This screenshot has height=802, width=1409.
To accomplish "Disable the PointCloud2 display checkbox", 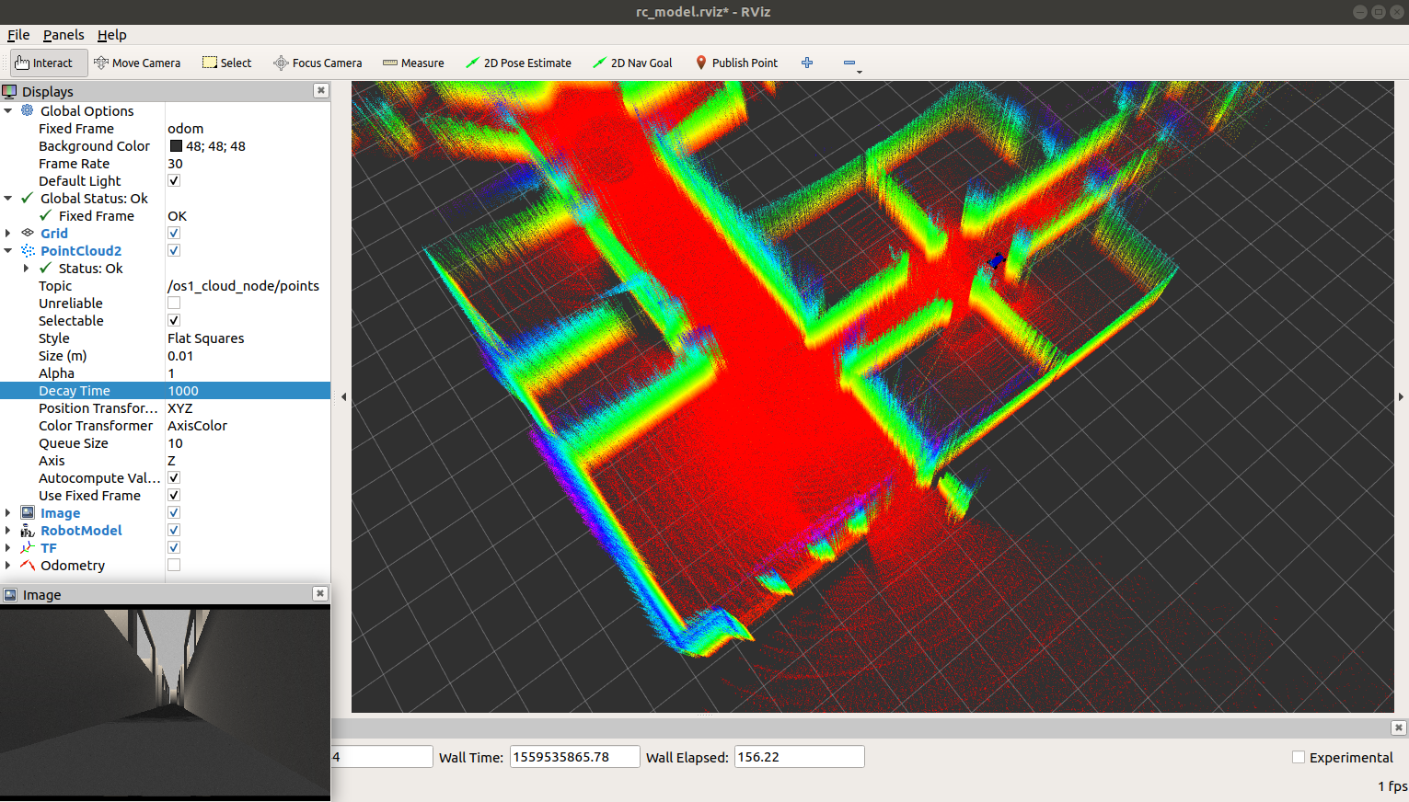I will pos(174,250).
